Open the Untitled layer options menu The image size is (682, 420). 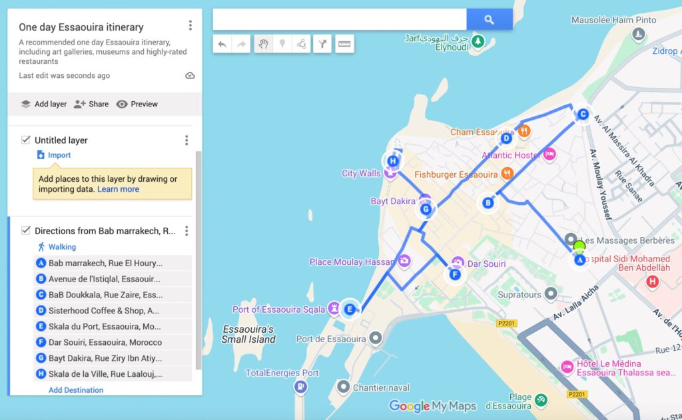click(186, 140)
